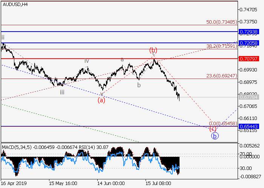Select the wave ii label at top left

coord(3,37)
